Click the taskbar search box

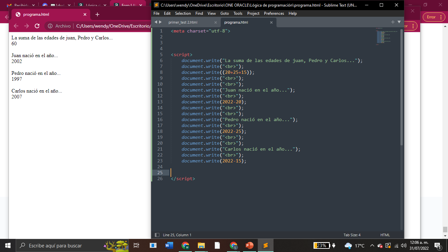coord(72,245)
